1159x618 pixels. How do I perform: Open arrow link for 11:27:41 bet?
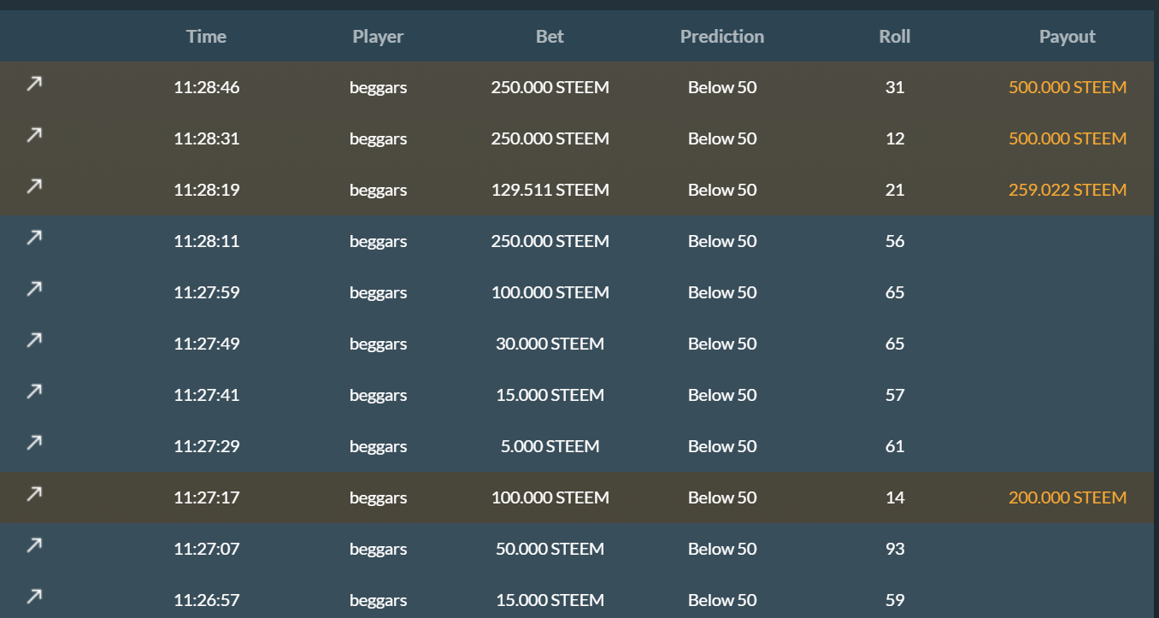34,391
